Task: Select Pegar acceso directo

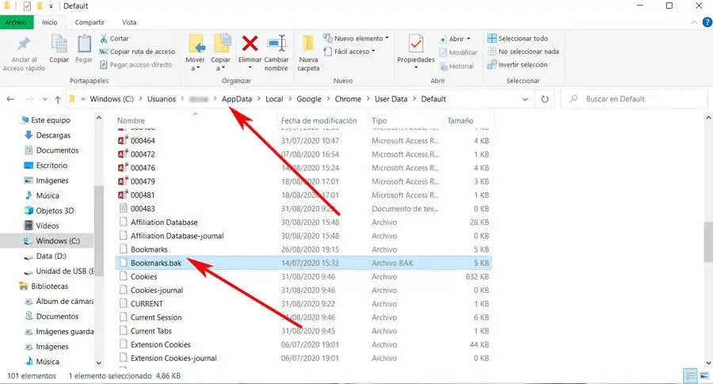Action: [x=136, y=65]
